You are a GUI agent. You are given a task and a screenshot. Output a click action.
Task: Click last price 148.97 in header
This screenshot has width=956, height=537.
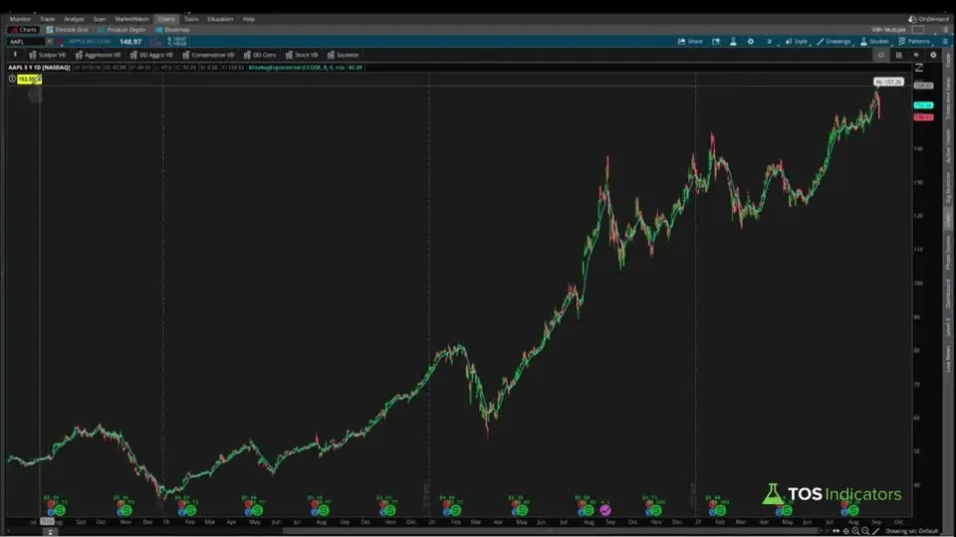(x=130, y=42)
